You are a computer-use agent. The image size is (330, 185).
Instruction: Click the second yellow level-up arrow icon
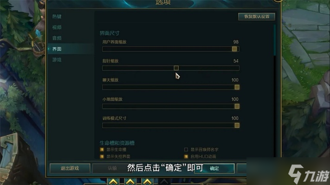[130, 181]
